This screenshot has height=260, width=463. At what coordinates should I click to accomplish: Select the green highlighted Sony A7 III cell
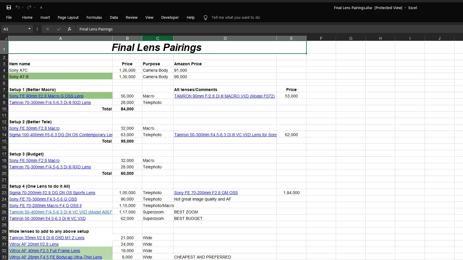click(x=60, y=77)
